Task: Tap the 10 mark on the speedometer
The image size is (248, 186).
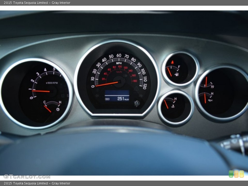Action: tap(93, 79)
